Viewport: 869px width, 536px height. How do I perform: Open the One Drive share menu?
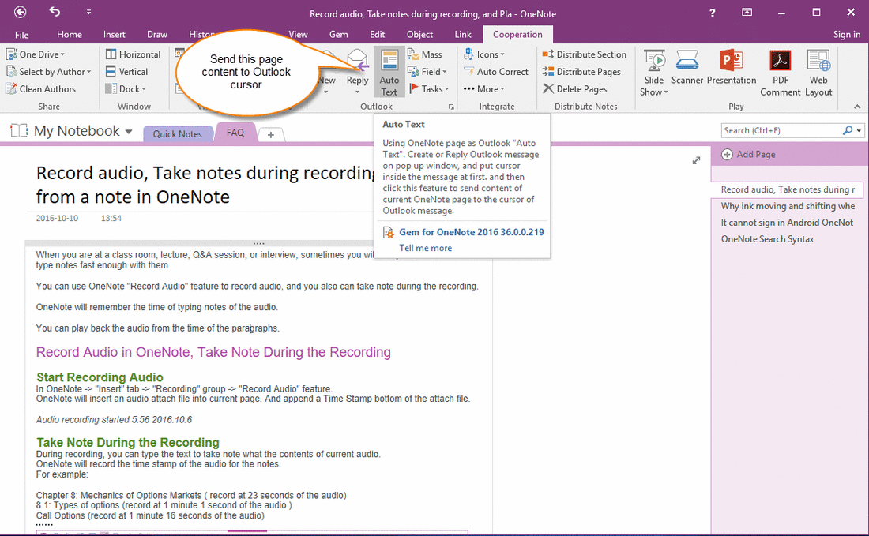[x=36, y=54]
